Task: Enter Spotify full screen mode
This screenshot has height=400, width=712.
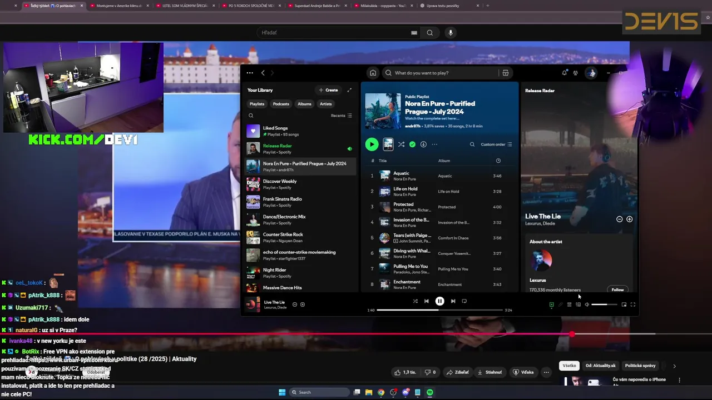Action: click(632, 304)
